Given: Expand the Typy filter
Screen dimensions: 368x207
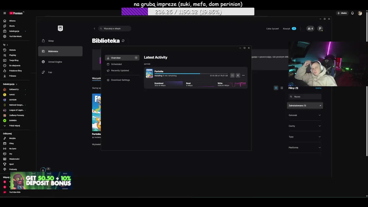Looking at the screenshot, I should click(x=305, y=137).
